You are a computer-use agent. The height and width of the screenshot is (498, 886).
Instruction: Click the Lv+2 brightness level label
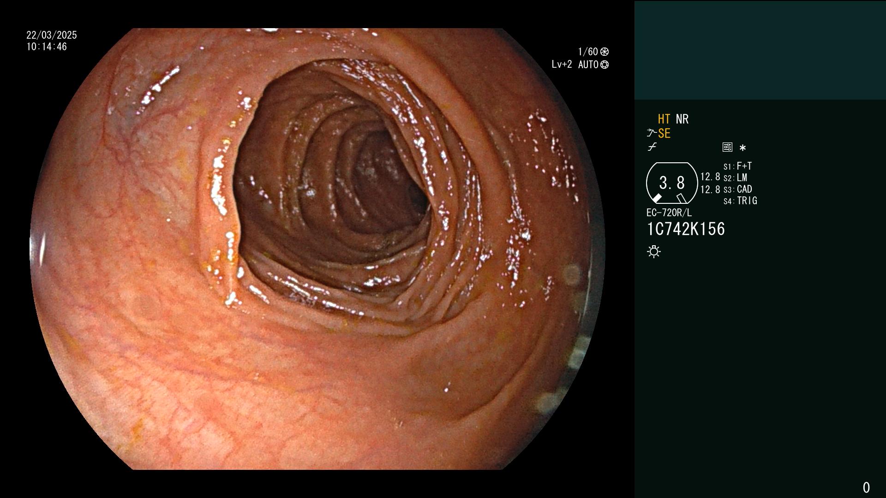pos(562,65)
